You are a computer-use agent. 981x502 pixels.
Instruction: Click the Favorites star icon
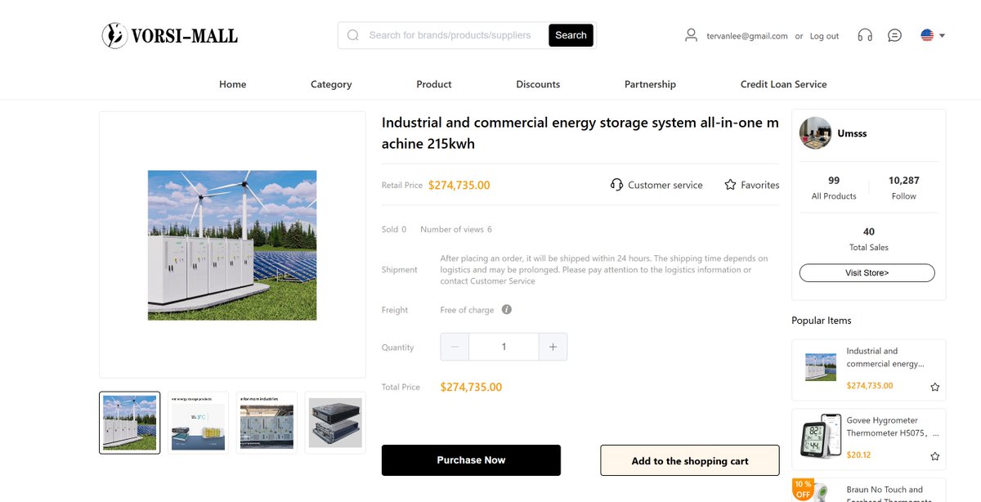[731, 185]
